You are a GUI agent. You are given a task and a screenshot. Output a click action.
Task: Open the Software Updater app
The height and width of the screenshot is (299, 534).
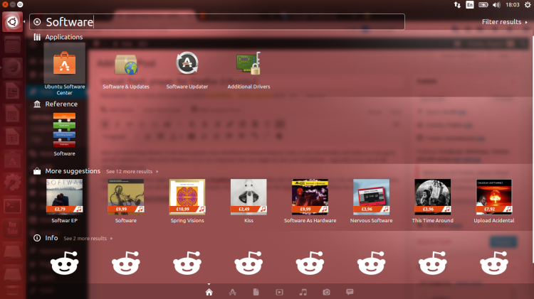tap(187, 70)
